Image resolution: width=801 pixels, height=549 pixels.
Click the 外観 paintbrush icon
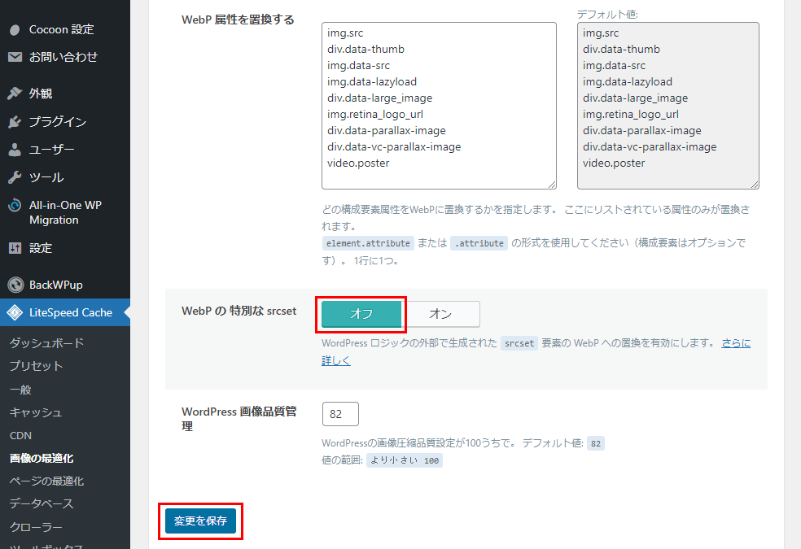(15, 94)
